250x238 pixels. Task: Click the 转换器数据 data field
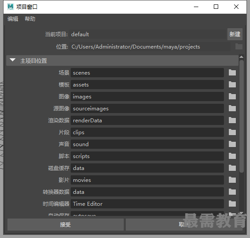point(148,192)
